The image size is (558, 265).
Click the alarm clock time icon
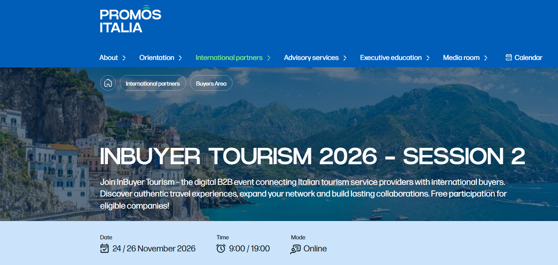[221, 248]
